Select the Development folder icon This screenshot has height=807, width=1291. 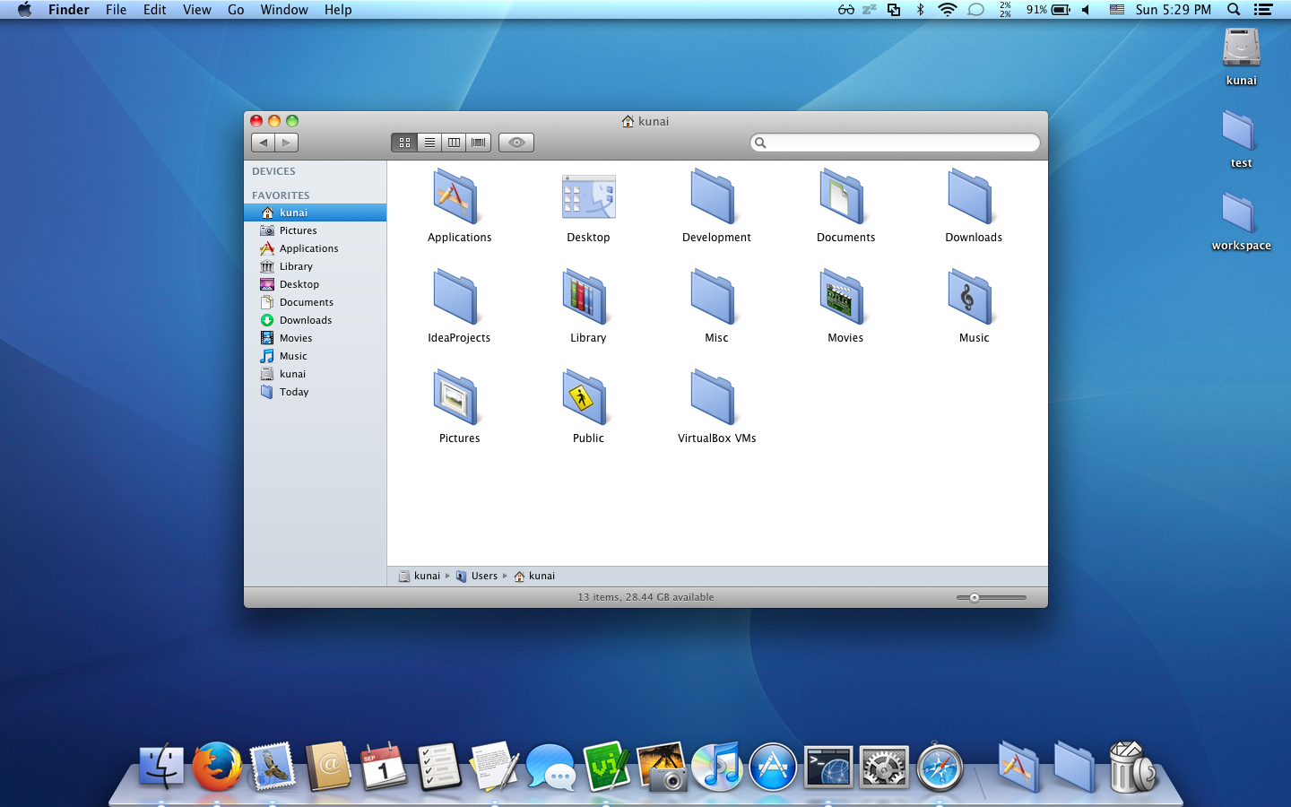tap(715, 197)
